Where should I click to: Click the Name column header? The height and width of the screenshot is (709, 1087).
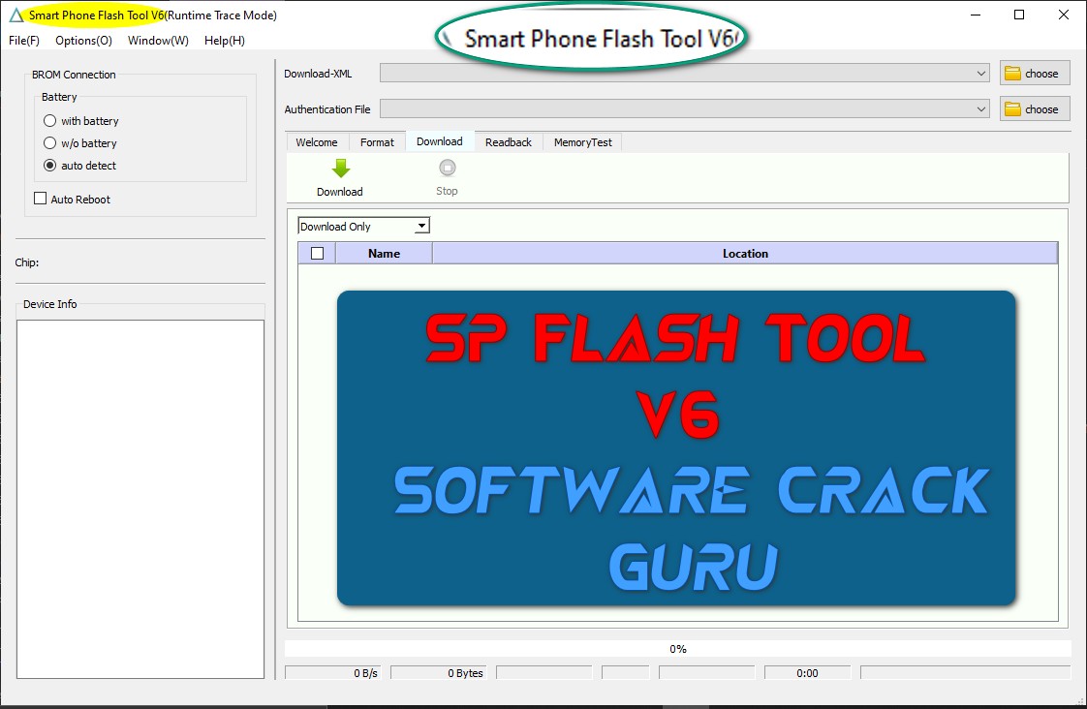[384, 254]
